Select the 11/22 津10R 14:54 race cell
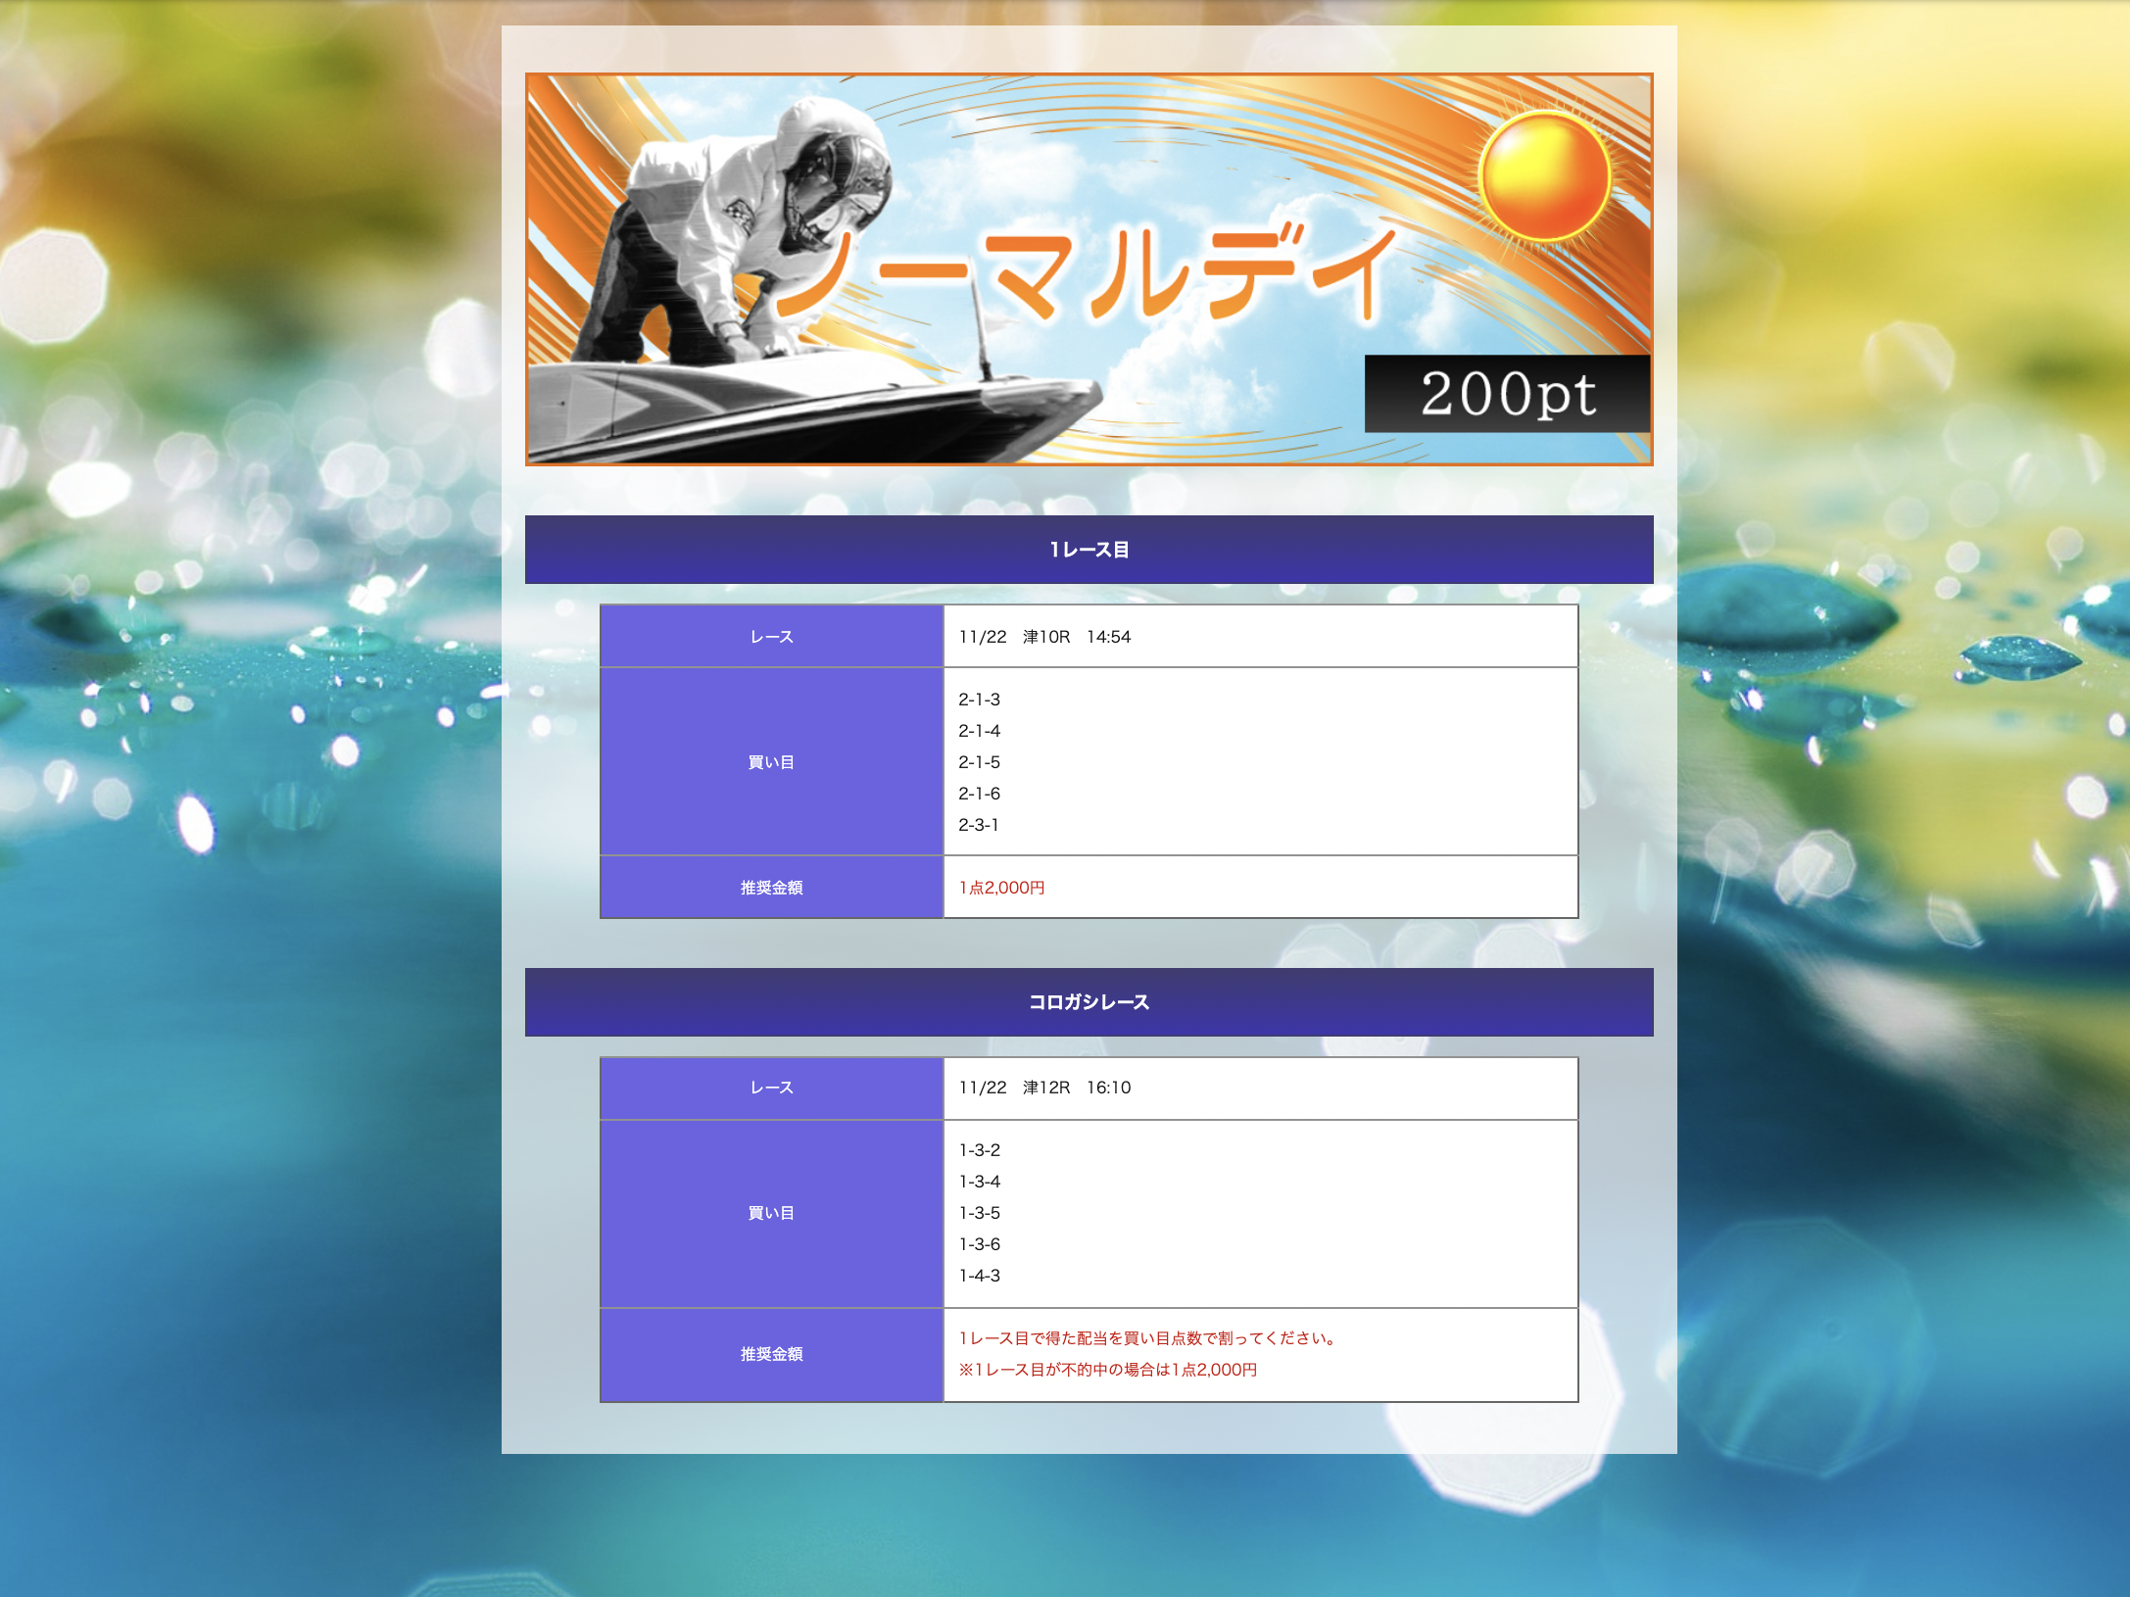The image size is (2130, 1597). coord(1044,637)
